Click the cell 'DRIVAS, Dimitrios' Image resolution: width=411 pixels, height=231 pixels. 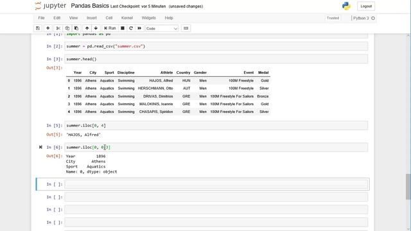(158, 96)
